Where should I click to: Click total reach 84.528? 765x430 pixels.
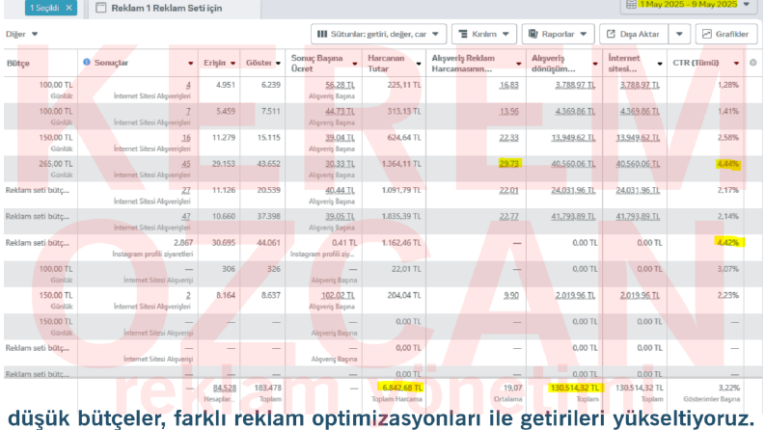(x=225, y=389)
